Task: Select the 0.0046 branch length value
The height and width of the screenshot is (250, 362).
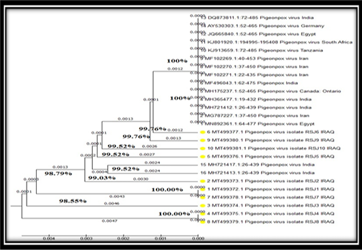Action: (x=112, y=204)
